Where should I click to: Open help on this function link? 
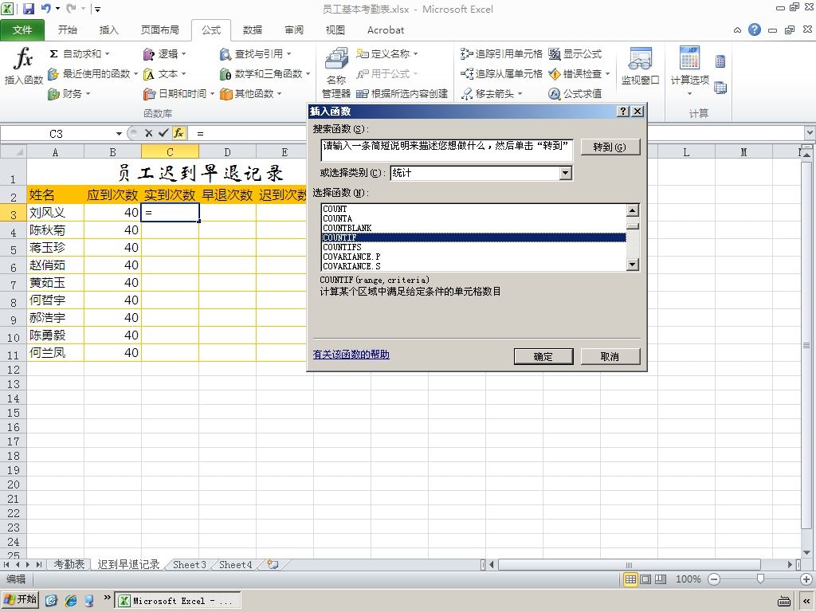click(351, 355)
